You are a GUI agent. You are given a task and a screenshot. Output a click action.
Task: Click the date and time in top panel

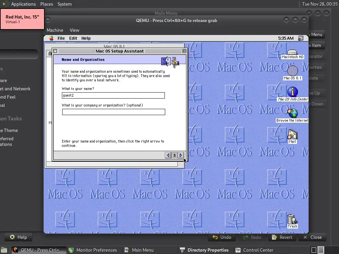point(320,4)
